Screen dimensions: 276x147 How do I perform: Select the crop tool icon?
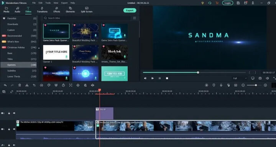coord(34,85)
